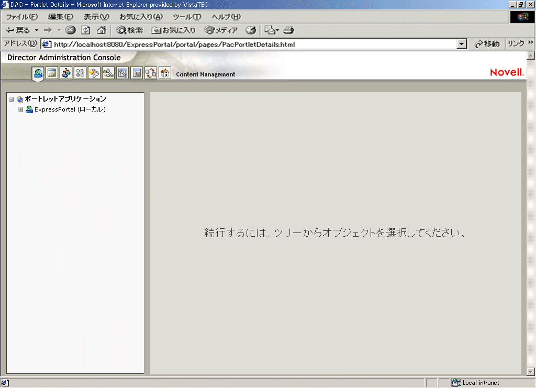Open the window layout console icon
Image resolution: width=536 pixels, height=388 pixels.
pyautogui.click(x=137, y=73)
